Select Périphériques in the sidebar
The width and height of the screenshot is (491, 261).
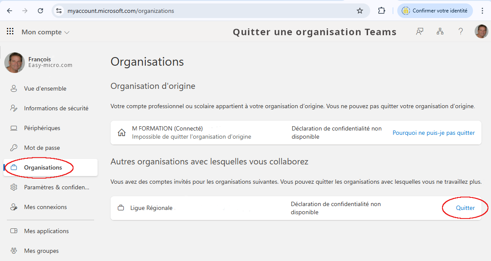point(50,128)
